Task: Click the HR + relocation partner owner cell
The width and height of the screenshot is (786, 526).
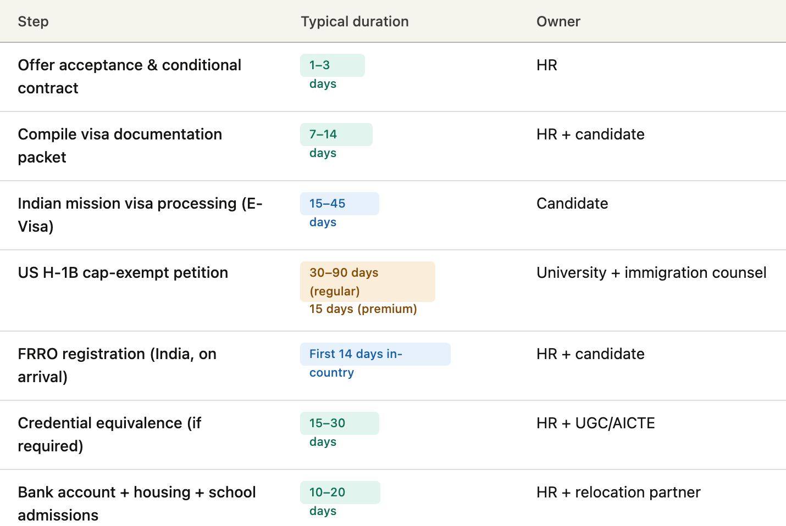Action: (x=618, y=493)
